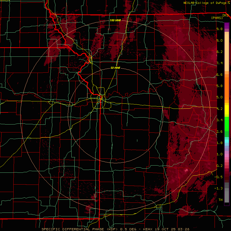The height and width of the screenshot is (231, 231).
Task: Click the bright pink echo pixel in the southeast
Action: [x=186, y=170]
